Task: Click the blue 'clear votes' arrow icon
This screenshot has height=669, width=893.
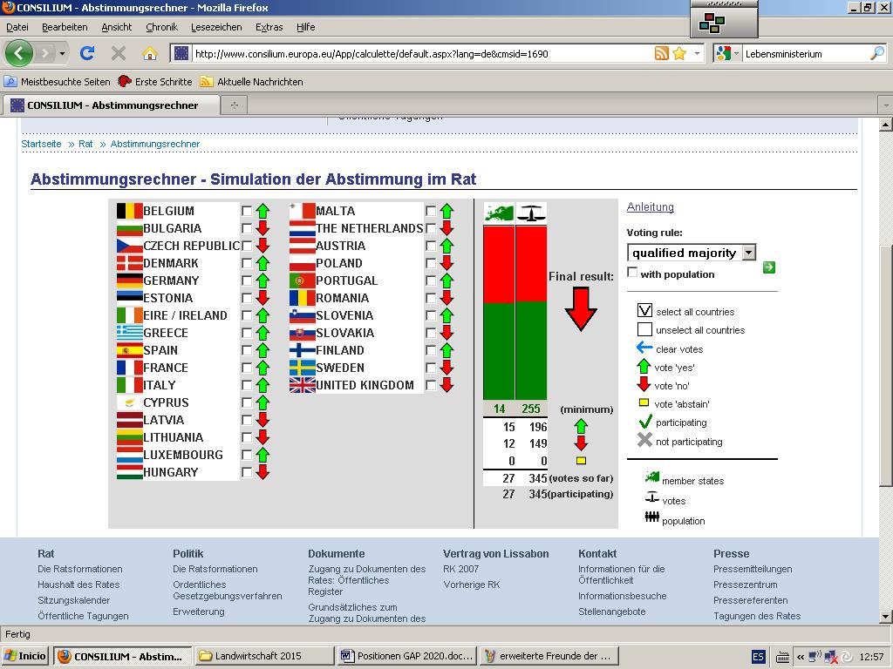Action: point(644,348)
